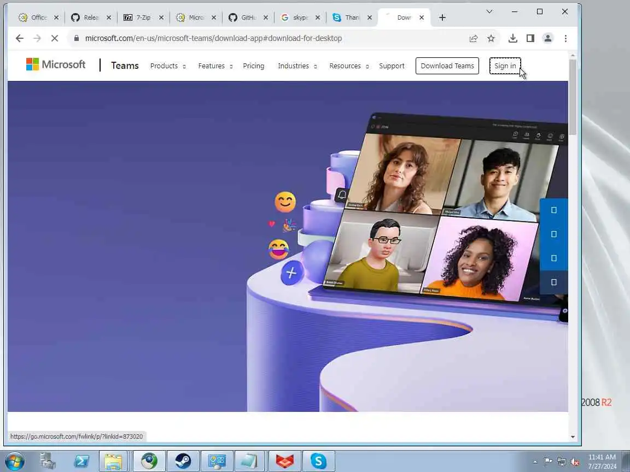Screen dimensions: 630x472
Task: Click the site security lock icon
Action: (77, 38)
